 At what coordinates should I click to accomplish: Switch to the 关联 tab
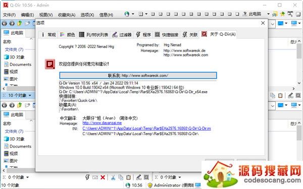190,34
